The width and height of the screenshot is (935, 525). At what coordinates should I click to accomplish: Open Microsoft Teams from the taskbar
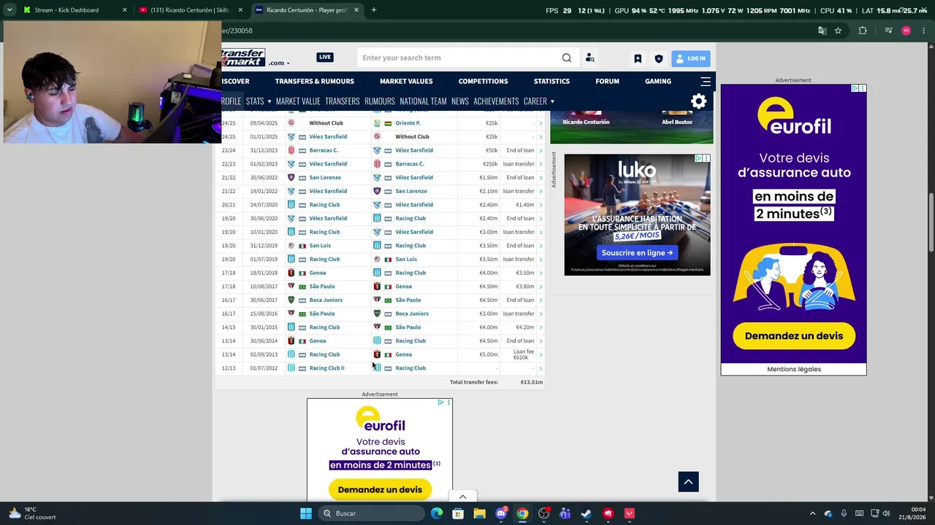[x=565, y=513]
